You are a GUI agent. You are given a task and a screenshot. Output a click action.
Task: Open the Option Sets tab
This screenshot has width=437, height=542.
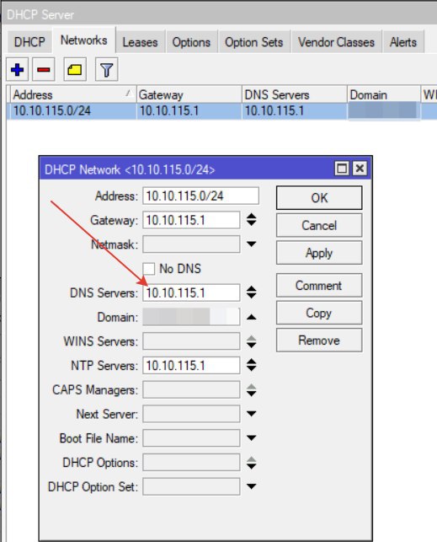coord(254,42)
